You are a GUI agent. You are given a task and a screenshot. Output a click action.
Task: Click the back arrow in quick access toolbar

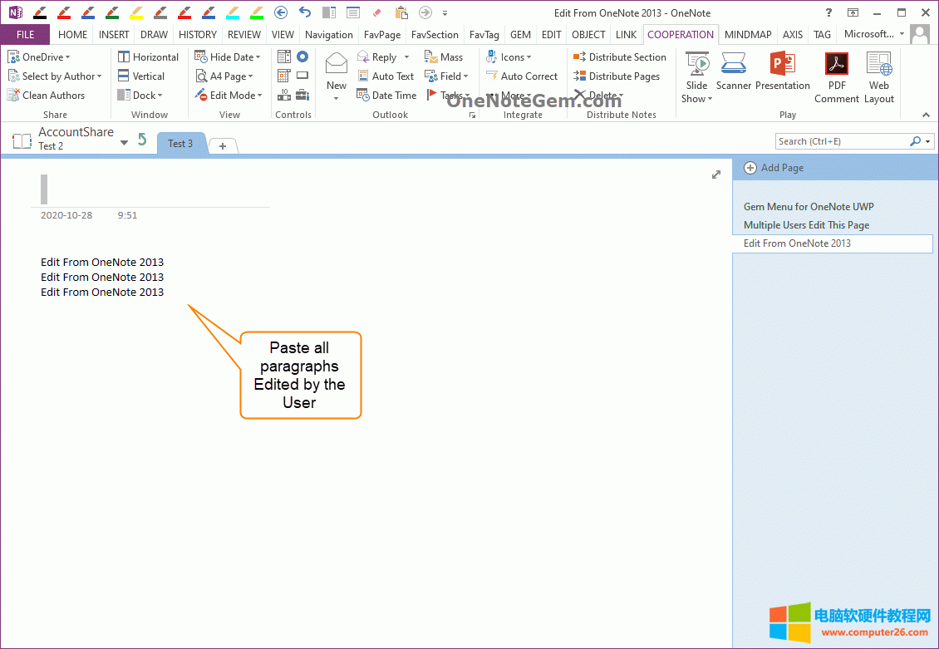281,12
